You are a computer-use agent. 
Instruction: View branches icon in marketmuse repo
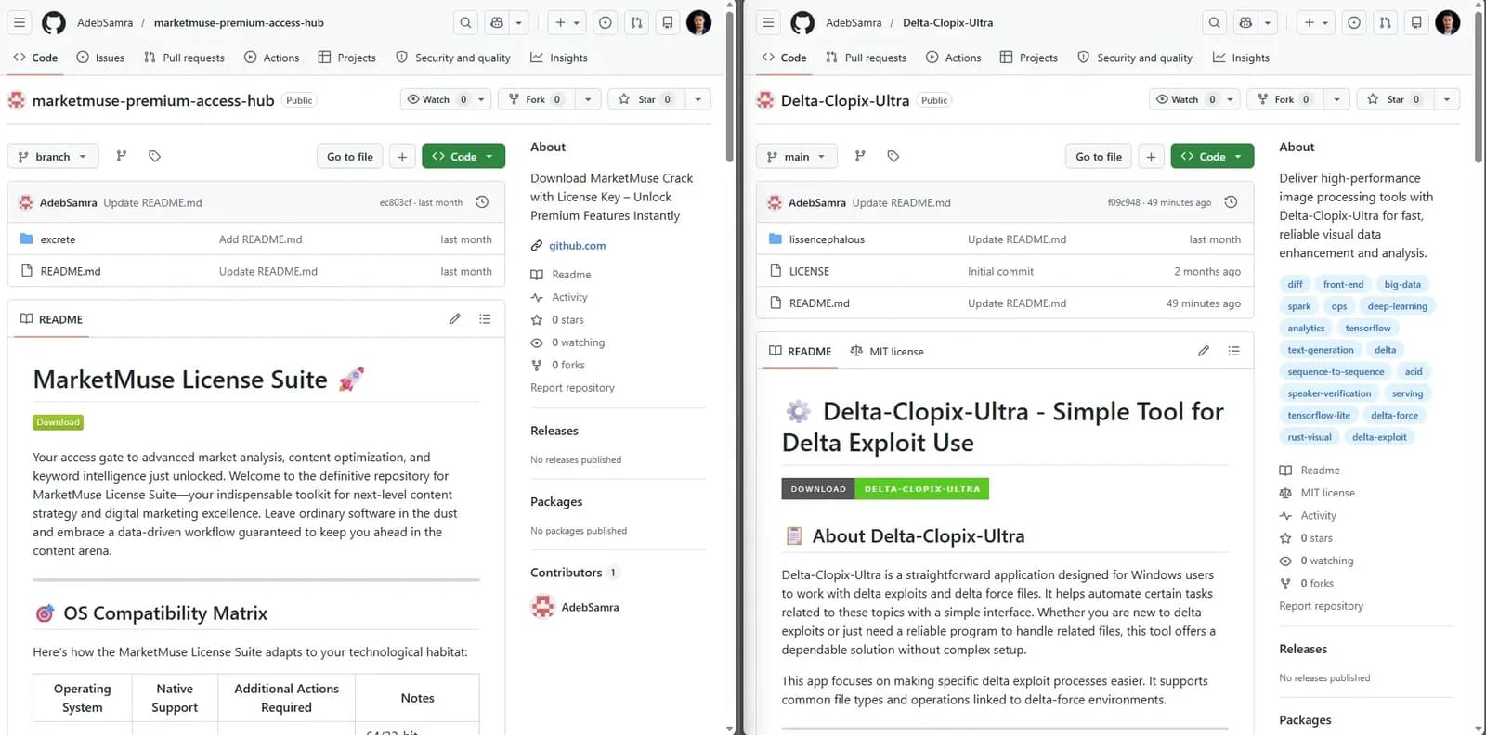[121, 156]
